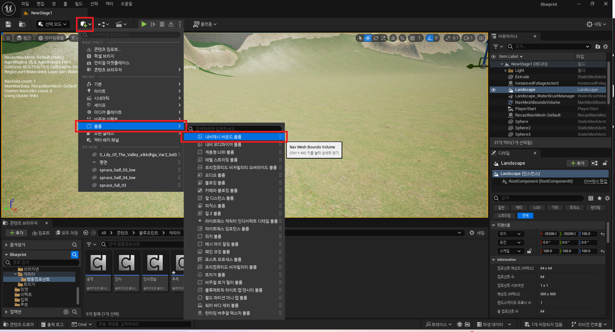Open the Lights (라이트) submenu
Viewport: 615px width, 332px height.
point(131,91)
